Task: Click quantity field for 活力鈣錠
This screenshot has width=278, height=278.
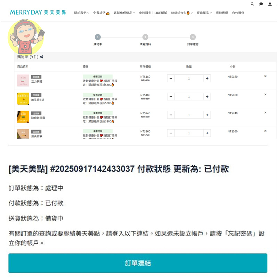Action: (189, 79)
